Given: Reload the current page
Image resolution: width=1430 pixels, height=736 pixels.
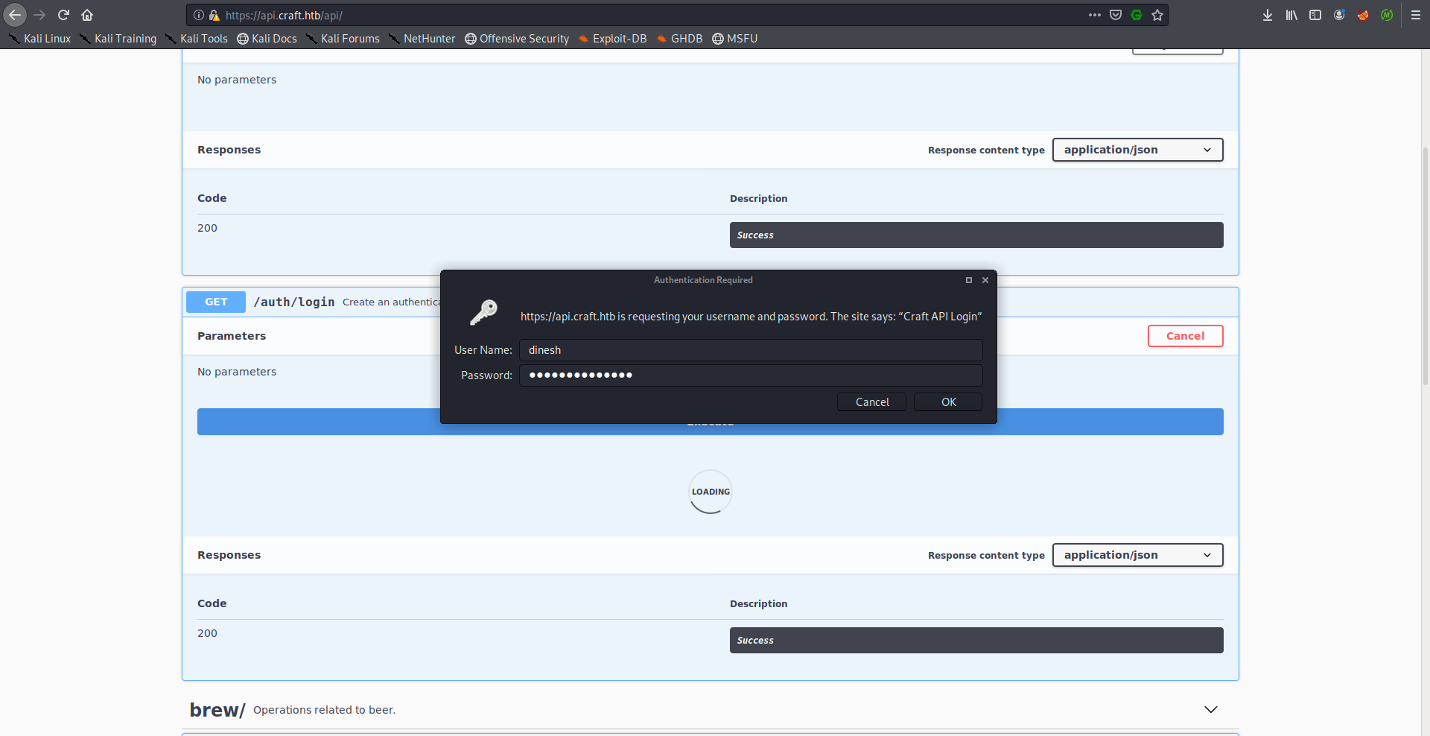Looking at the screenshot, I should [x=63, y=15].
